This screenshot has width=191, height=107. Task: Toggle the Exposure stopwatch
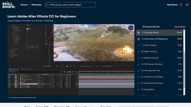[14, 35]
